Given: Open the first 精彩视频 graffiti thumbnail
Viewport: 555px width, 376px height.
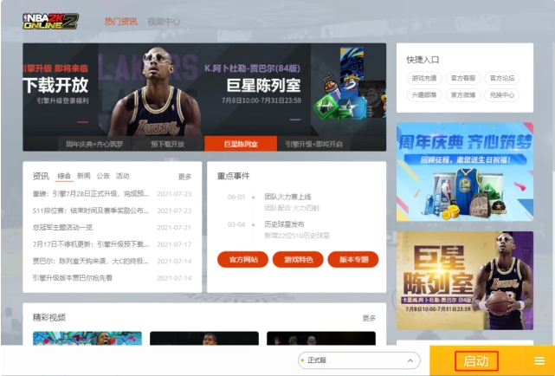Looking at the screenshot, I should point(87,338).
